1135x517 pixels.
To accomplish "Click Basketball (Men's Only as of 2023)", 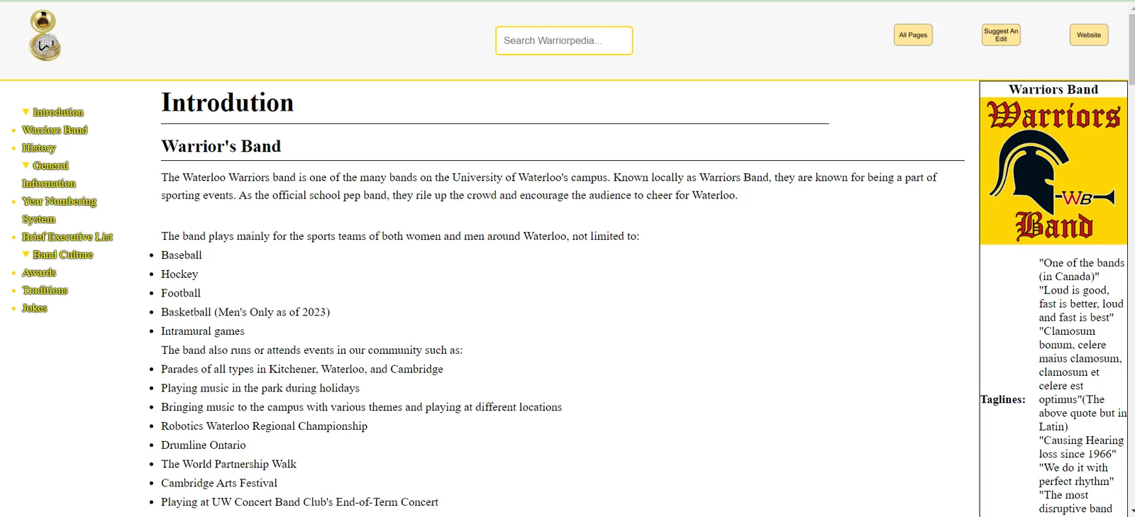I will tap(245, 312).
